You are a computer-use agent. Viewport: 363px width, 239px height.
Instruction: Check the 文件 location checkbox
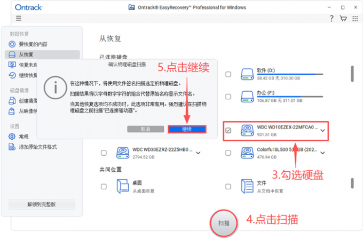click(228, 187)
